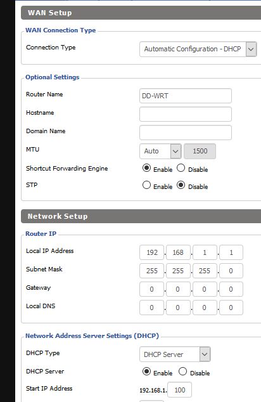Screen dimensions: 261x402
Task: Click Local IP Address fourth octet field
Action: [231, 252]
